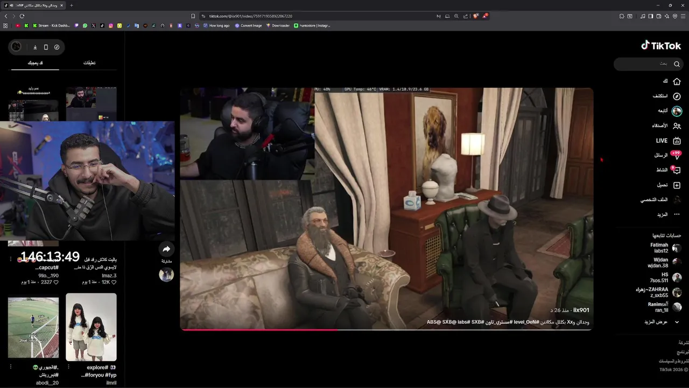
Task: Click the profile avatar in the floating pill
Action: click(x=16, y=47)
